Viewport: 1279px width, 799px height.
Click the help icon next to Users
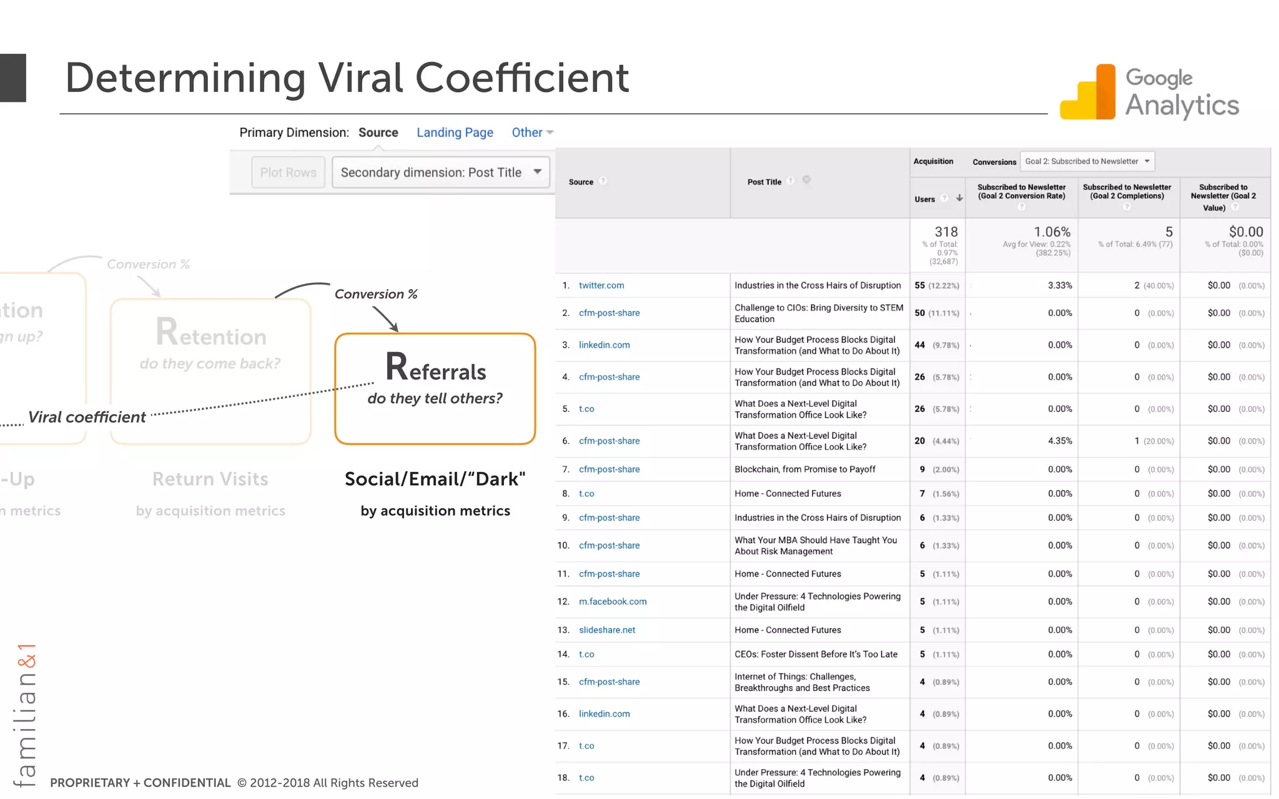tap(944, 198)
